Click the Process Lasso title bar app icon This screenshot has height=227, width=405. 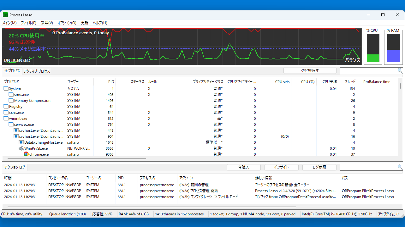coord(5,15)
